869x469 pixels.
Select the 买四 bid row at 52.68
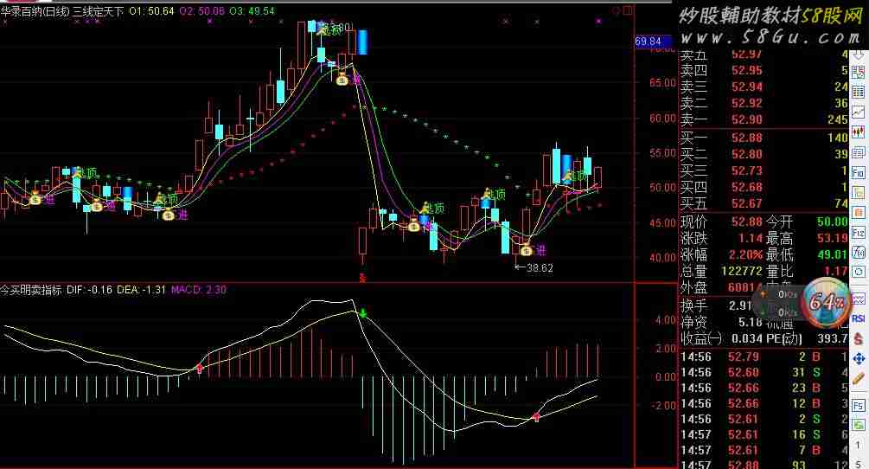coord(764,188)
